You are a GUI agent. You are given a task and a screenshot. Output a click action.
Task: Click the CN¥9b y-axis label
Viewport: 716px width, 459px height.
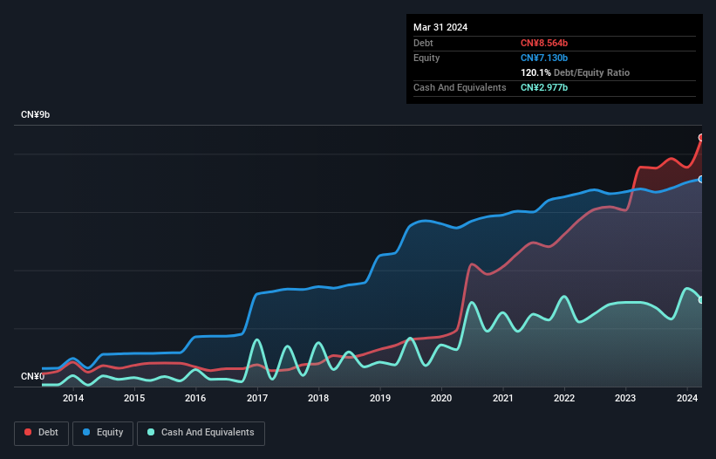coord(35,114)
